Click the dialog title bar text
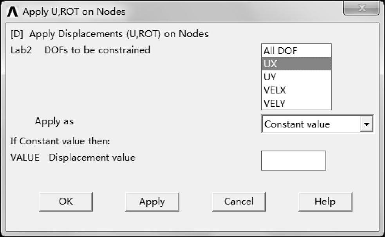This screenshot has width=385, height=237. [x=74, y=12]
